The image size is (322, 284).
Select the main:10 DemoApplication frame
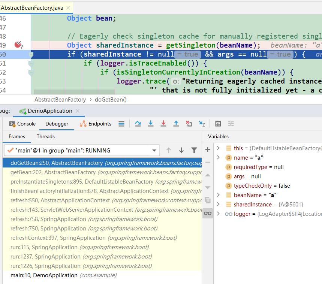(102, 275)
